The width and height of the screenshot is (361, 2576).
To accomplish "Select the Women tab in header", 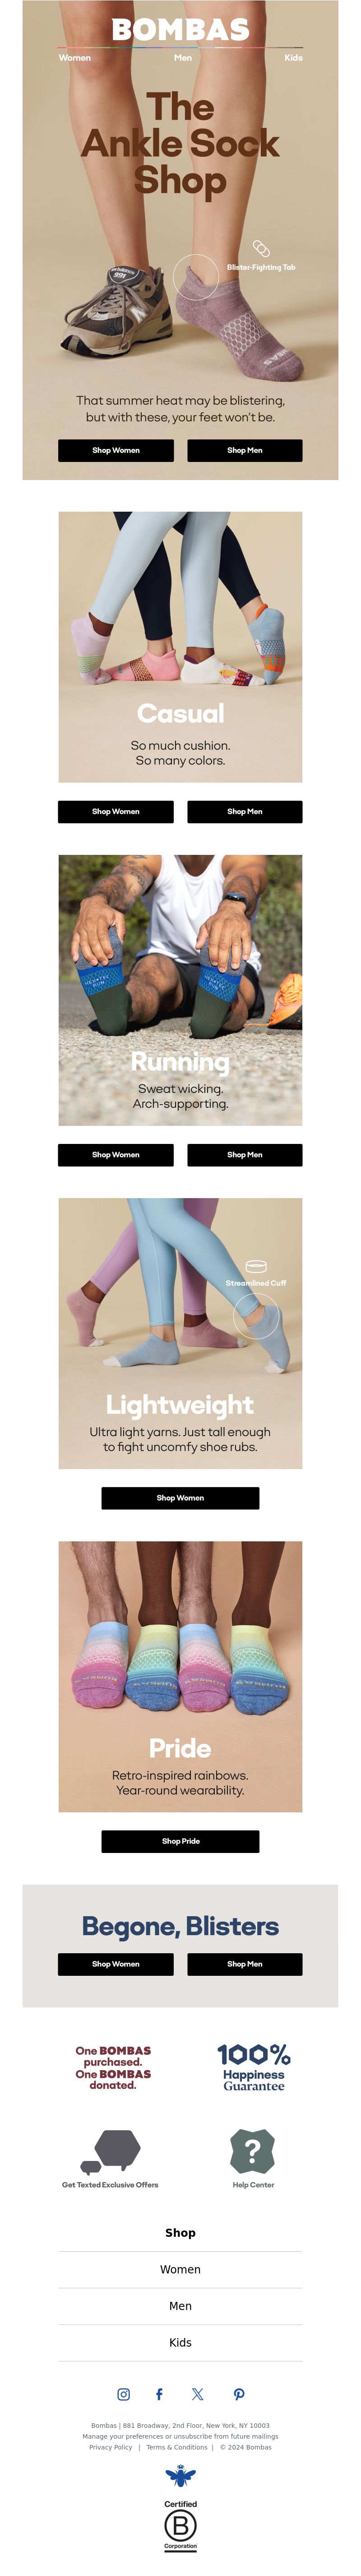I will [x=75, y=58].
